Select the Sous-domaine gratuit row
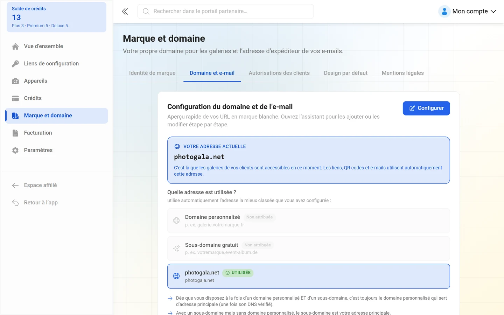The height and width of the screenshot is (315, 504). pos(309,248)
